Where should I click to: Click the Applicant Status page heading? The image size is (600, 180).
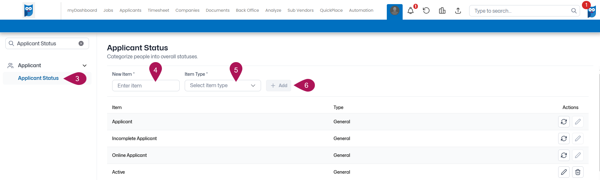(x=137, y=48)
